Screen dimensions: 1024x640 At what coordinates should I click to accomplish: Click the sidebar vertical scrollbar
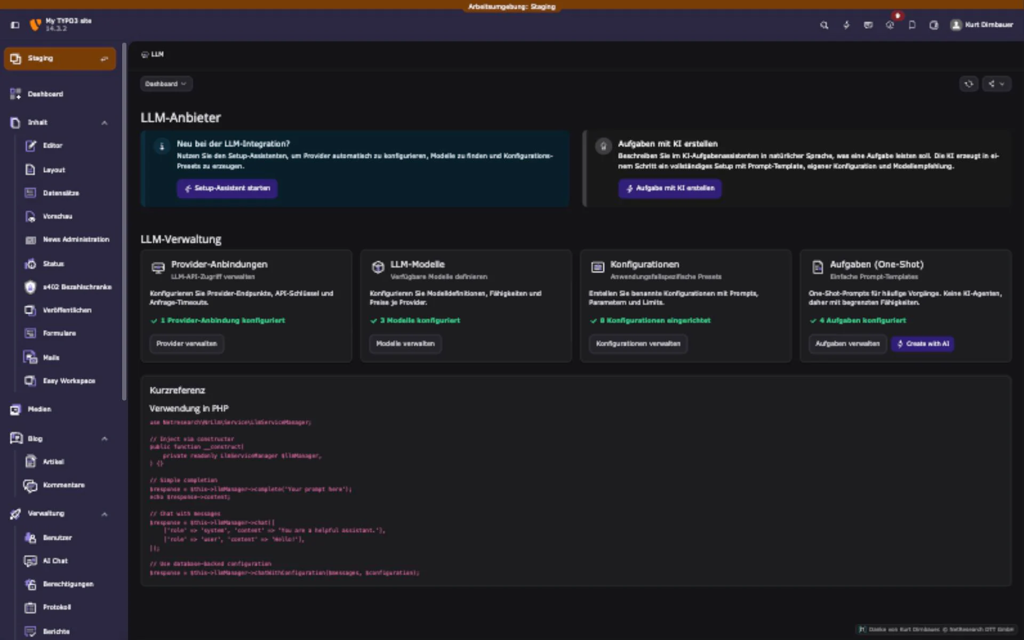pos(124,221)
